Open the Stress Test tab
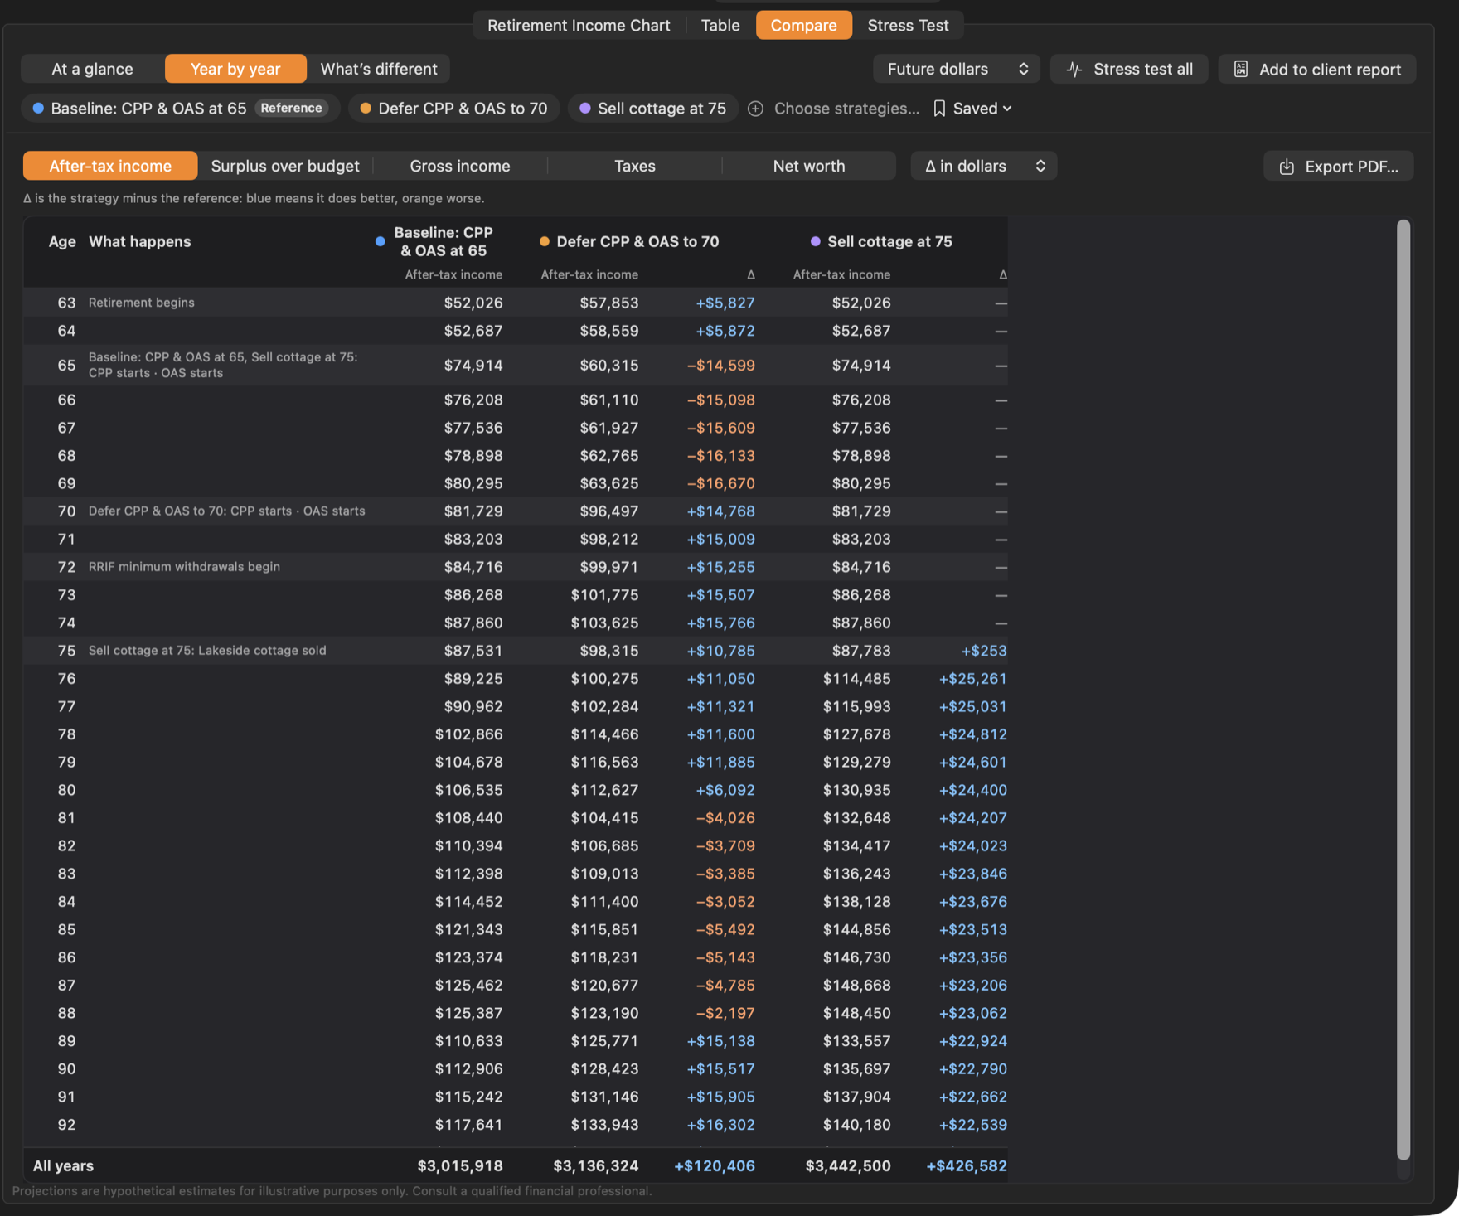Image resolution: width=1459 pixels, height=1216 pixels. 908,25
